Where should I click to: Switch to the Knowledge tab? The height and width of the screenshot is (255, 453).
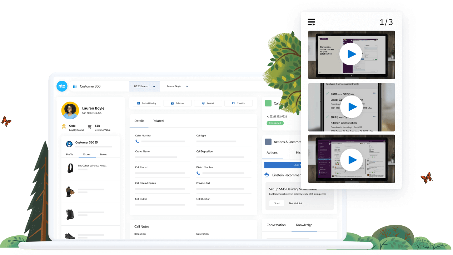[x=304, y=225]
